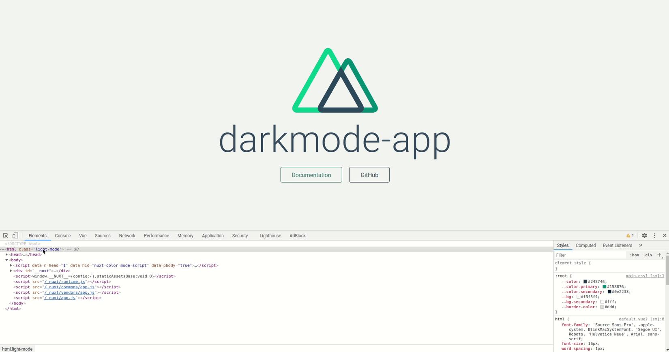Viewport: 669px width, 352px height.
Task: Click the --color-primary green swatch
Action: pyautogui.click(x=604, y=287)
